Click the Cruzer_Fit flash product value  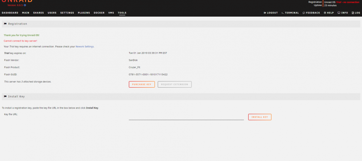pyautogui.click(x=134, y=67)
